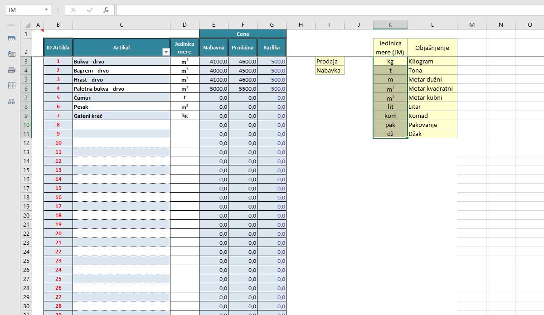The image size is (544, 315).
Task: Click the Insert Function fx icon
Action: [x=106, y=10]
